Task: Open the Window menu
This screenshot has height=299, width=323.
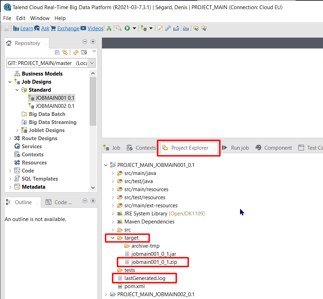Action: point(40,18)
